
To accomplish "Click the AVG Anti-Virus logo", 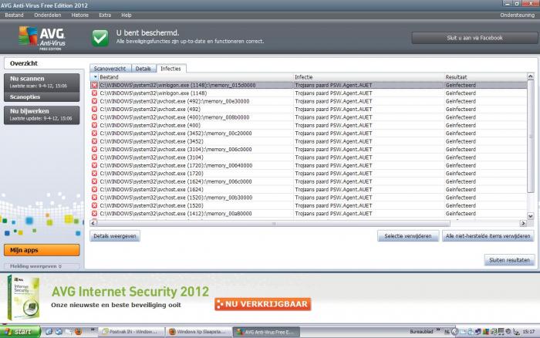I will [42, 38].
